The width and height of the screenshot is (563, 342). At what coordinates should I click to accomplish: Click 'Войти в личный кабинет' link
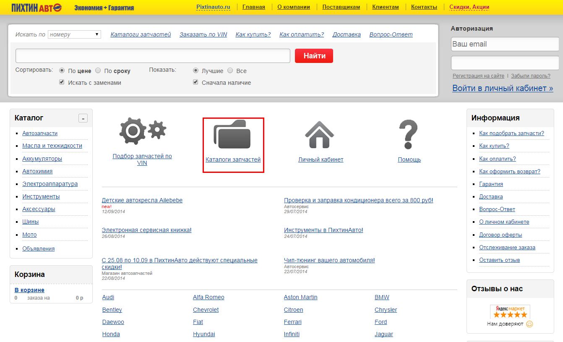[x=503, y=88]
